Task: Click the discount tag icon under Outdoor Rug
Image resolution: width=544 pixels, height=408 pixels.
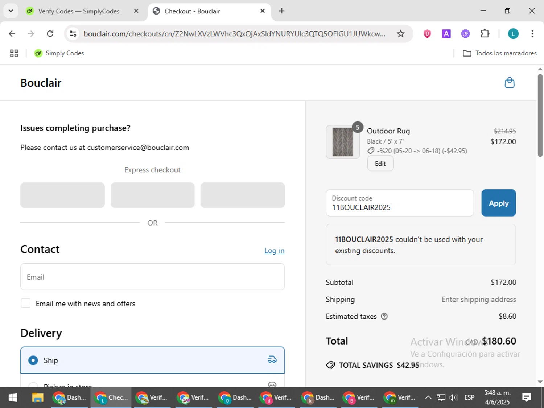Action: [371, 151]
